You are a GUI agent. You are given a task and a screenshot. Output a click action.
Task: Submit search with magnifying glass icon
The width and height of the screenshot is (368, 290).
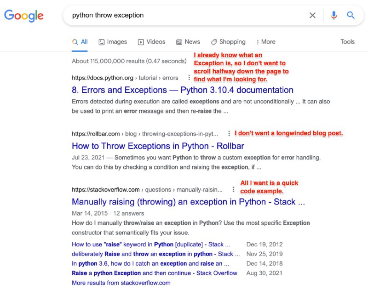[x=351, y=15]
